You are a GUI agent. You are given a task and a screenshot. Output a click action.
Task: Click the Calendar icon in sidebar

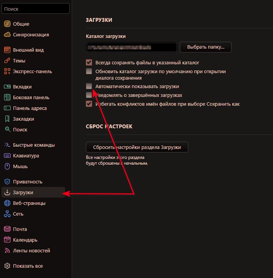[7, 240]
